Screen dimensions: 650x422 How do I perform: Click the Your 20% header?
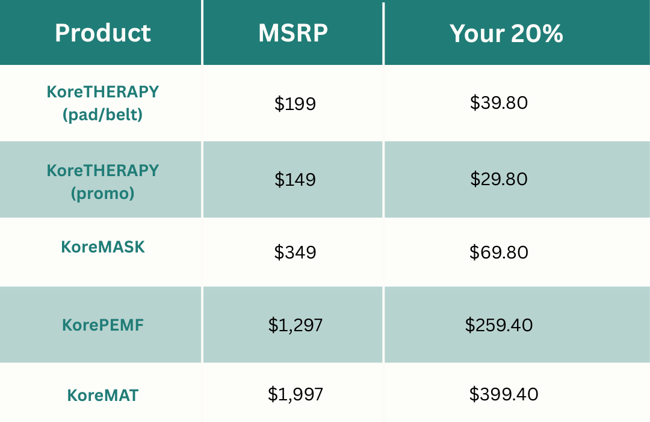(506, 33)
